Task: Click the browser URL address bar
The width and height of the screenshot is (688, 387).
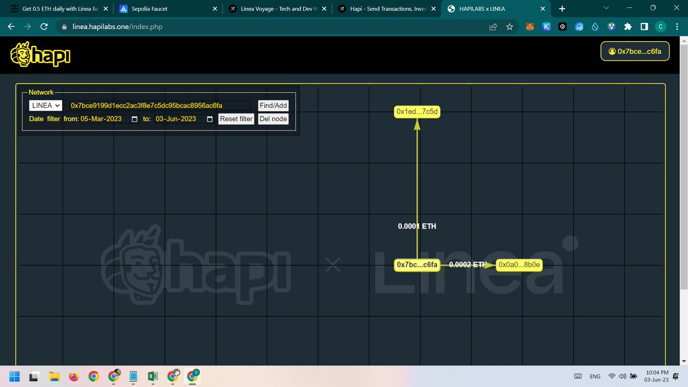Action: click(x=272, y=26)
